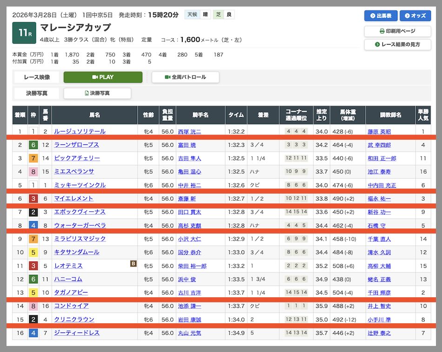Click the 出馬表 button
Screen dimensions: 442x352
coord(380,16)
